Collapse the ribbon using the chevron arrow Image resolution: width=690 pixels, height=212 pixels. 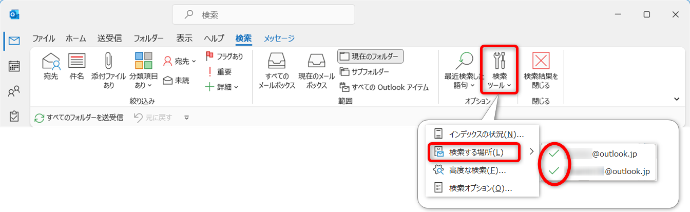[677, 99]
